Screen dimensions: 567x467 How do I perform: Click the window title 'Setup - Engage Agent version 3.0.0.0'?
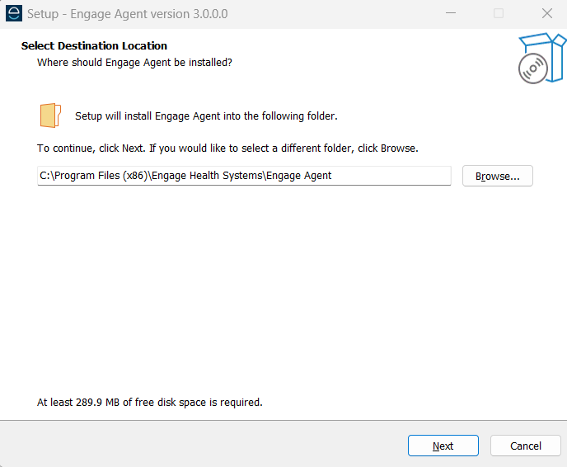pyautogui.click(x=127, y=14)
